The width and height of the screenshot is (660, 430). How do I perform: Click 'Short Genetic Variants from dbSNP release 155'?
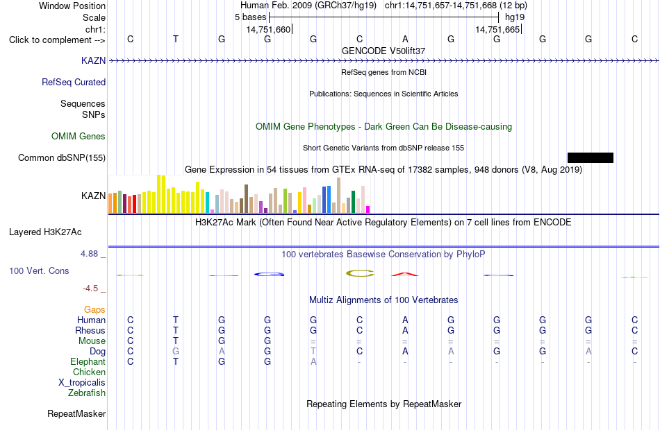(x=383, y=148)
